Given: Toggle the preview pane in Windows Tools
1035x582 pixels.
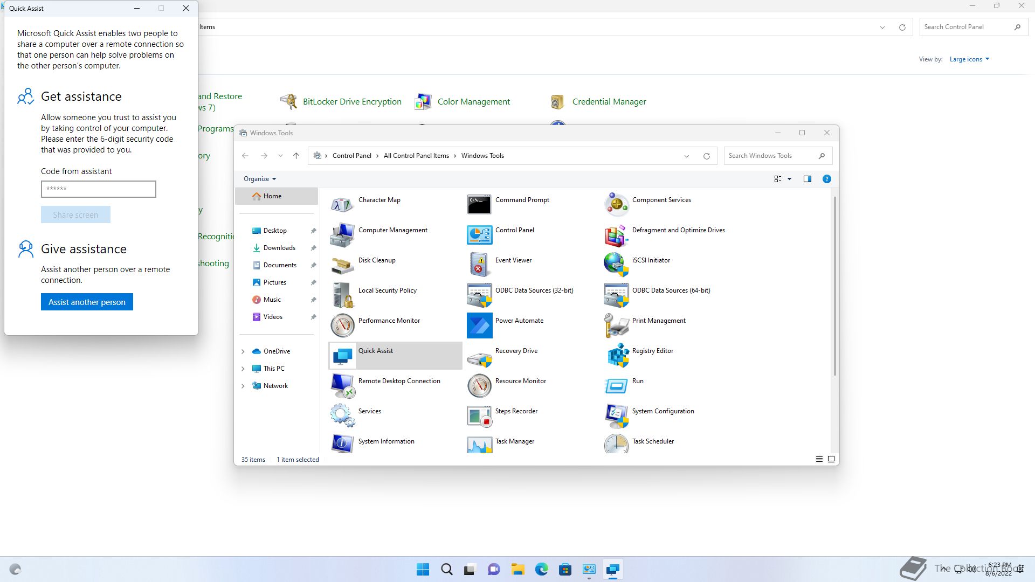Looking at the screenshot, I should [x=807, y=179].
